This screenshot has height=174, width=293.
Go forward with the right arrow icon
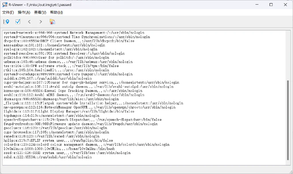(41, 22)
